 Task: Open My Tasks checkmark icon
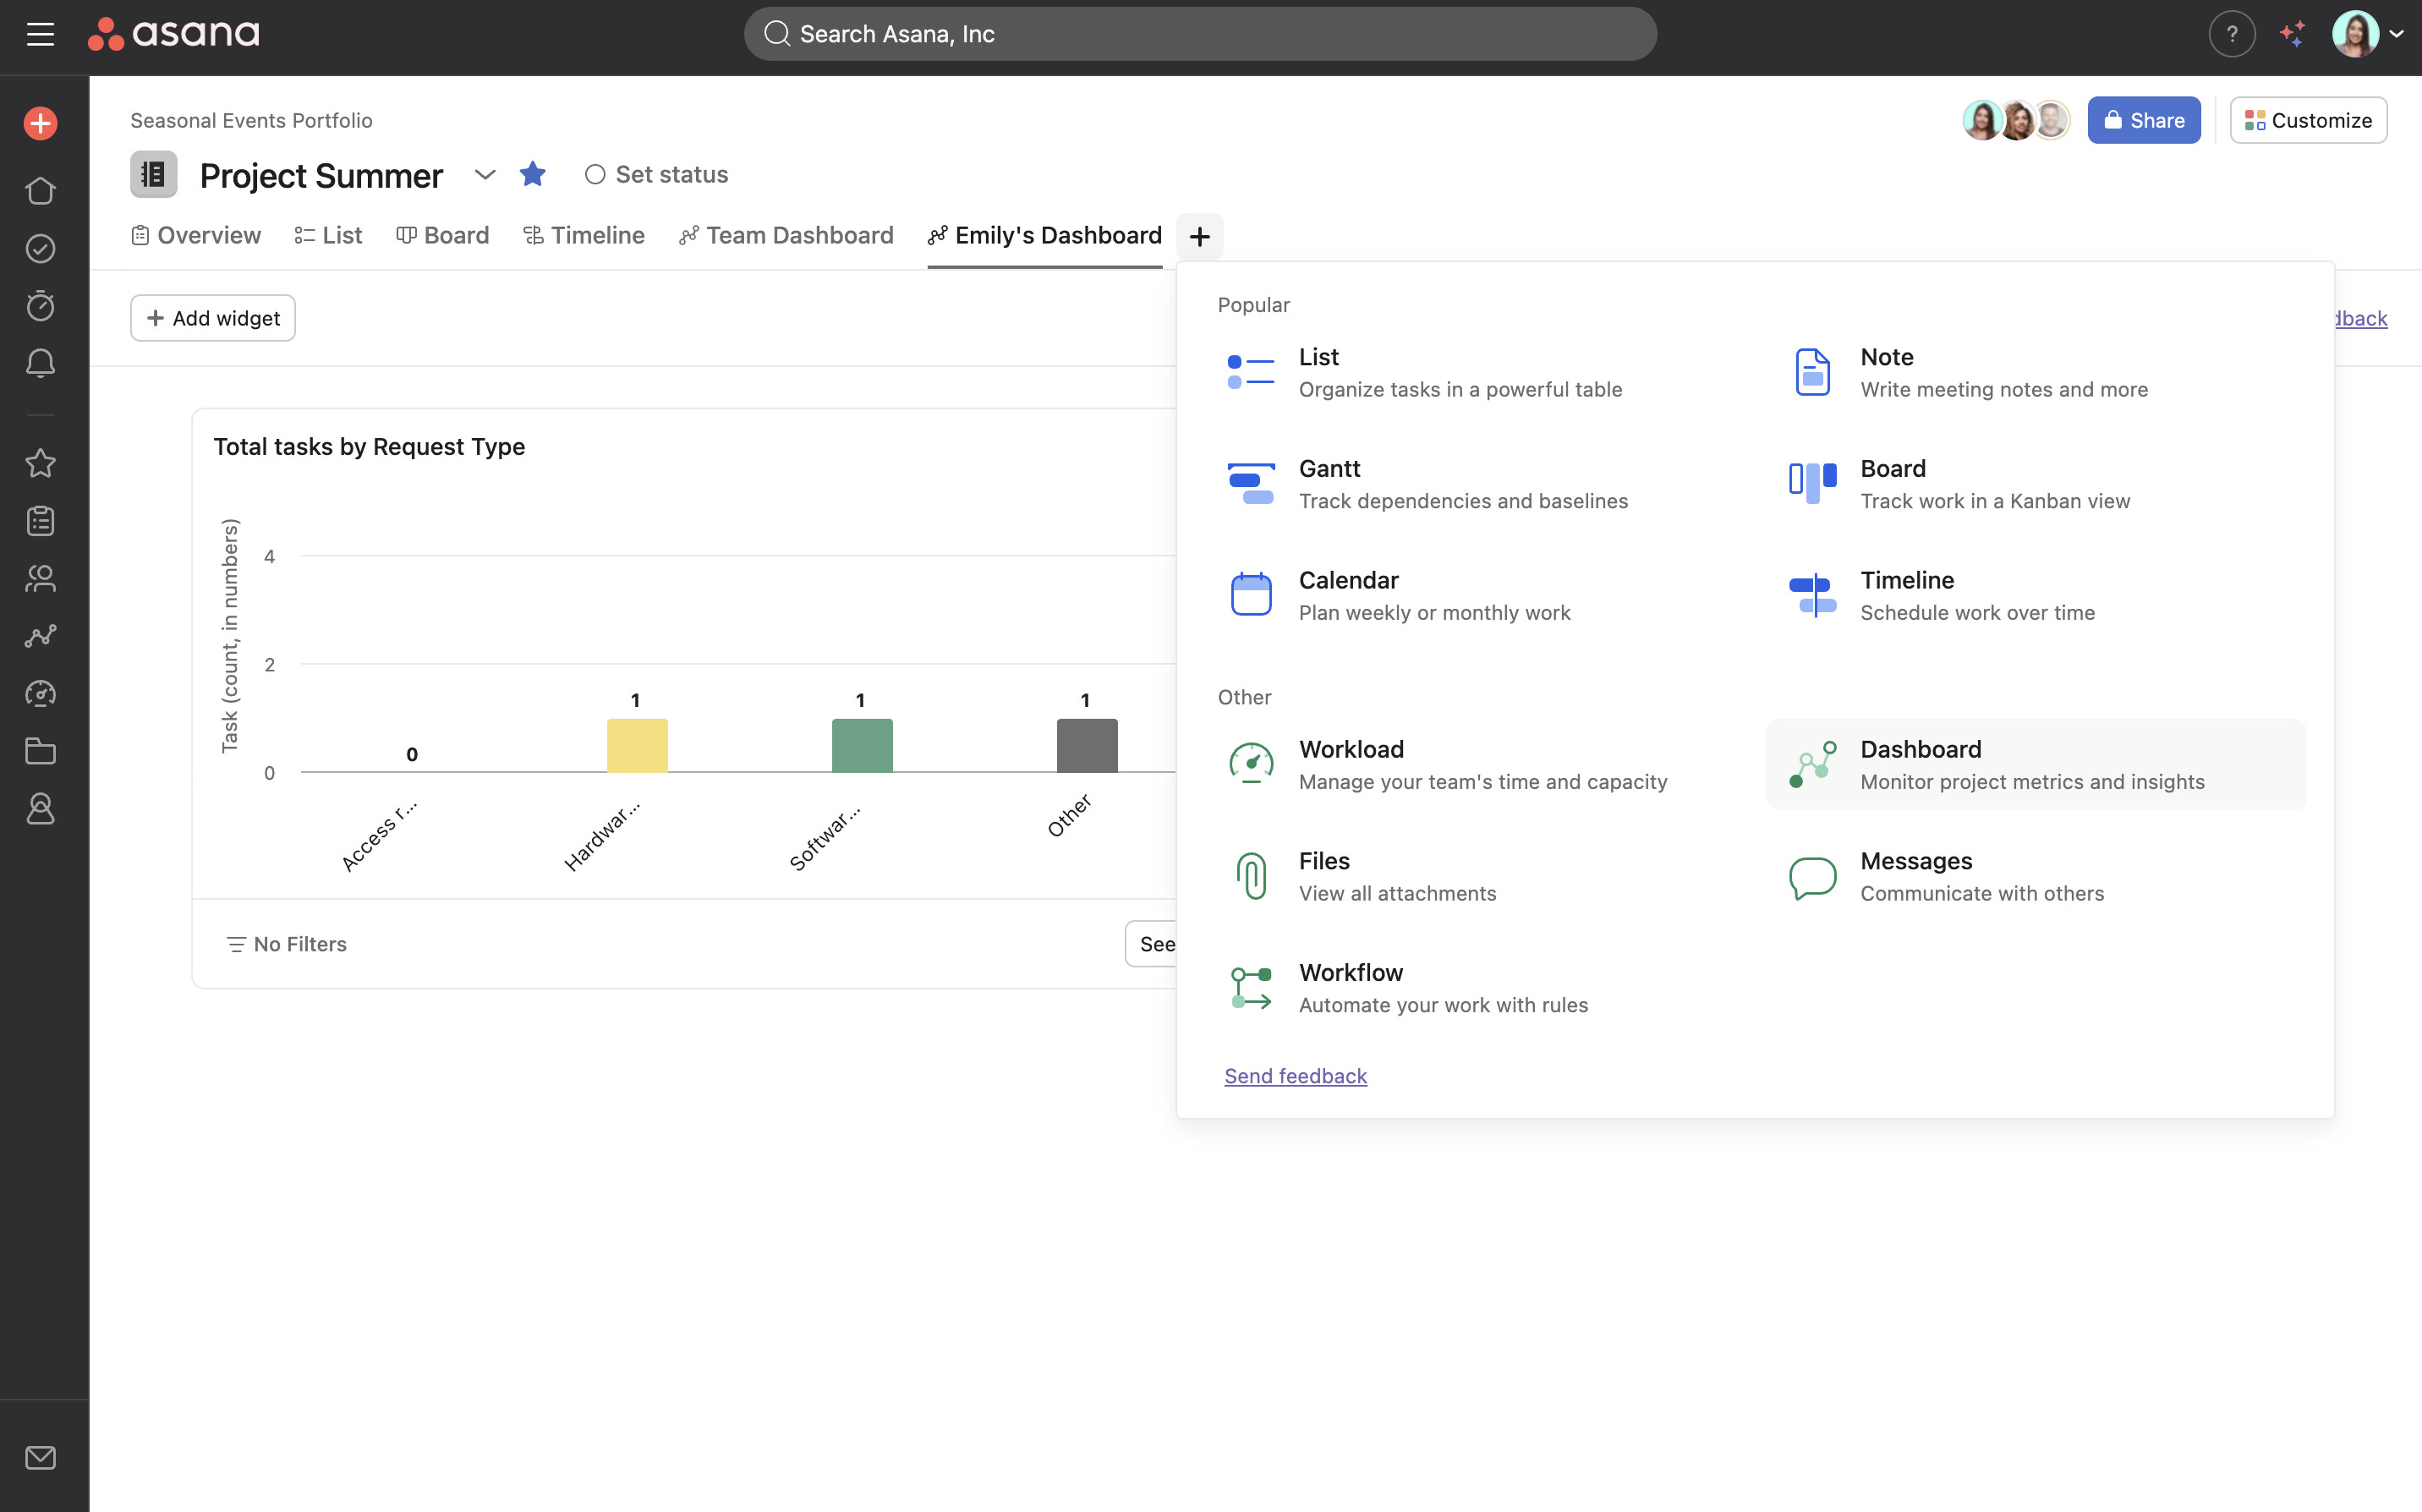point(40,248)
